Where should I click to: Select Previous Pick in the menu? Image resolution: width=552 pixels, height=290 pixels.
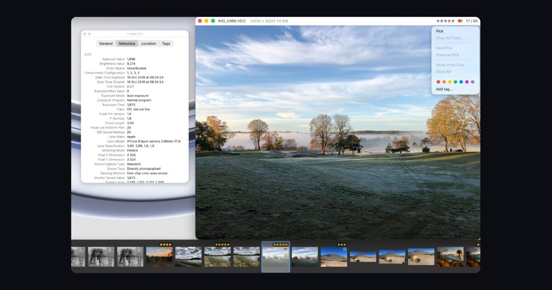(448, 55)
